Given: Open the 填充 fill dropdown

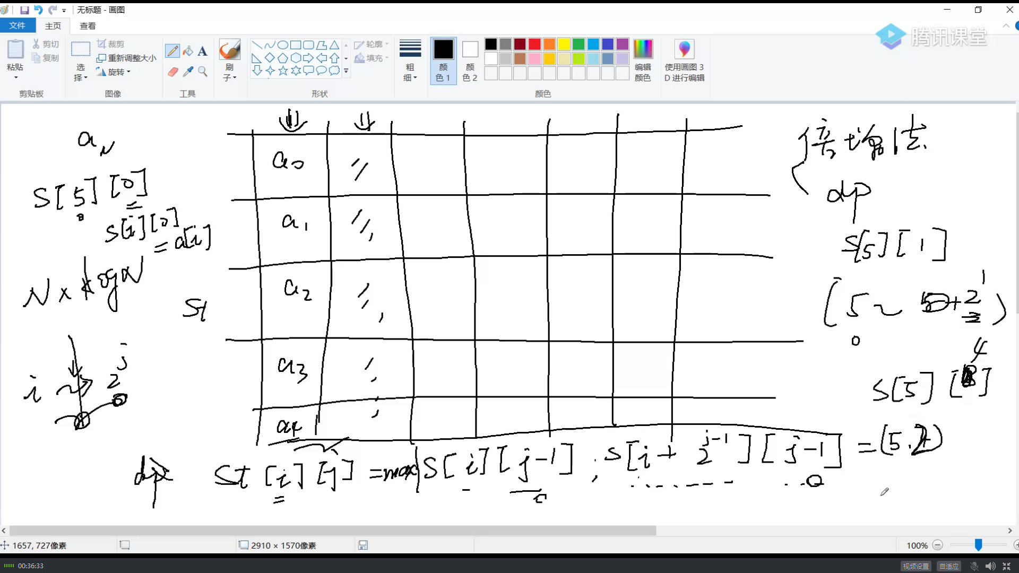Looking at the screenshot, I should click(x=371, y=58).
